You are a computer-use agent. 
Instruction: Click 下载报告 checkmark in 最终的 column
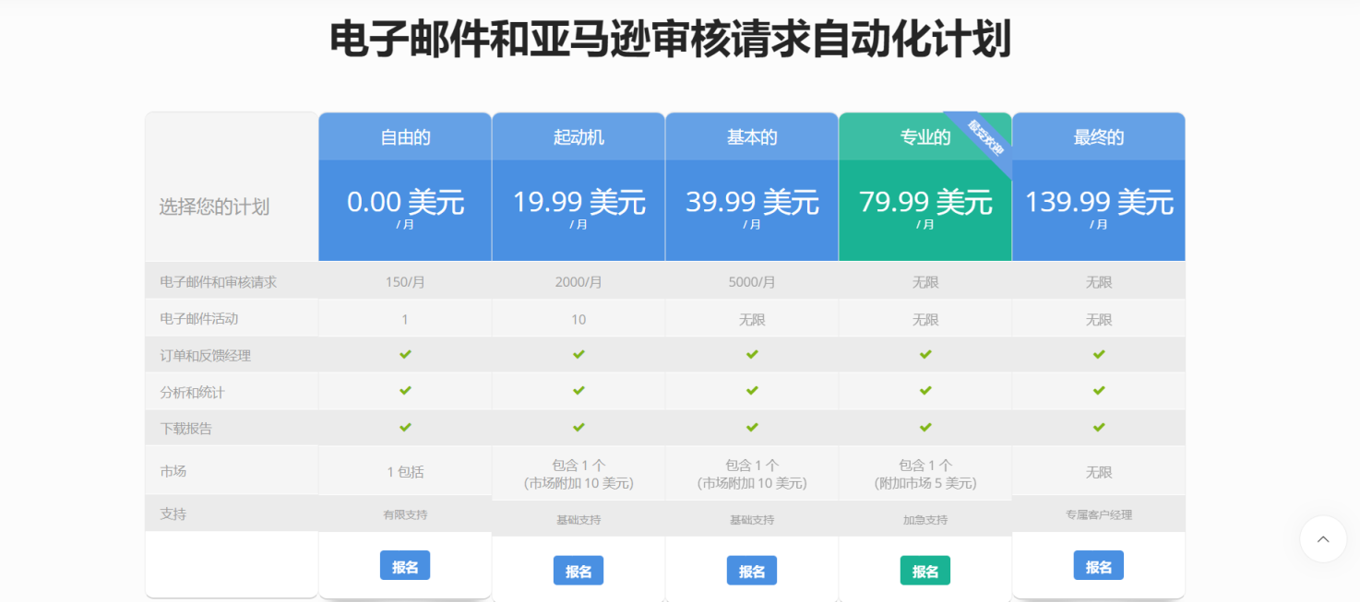pos(1098,428)
